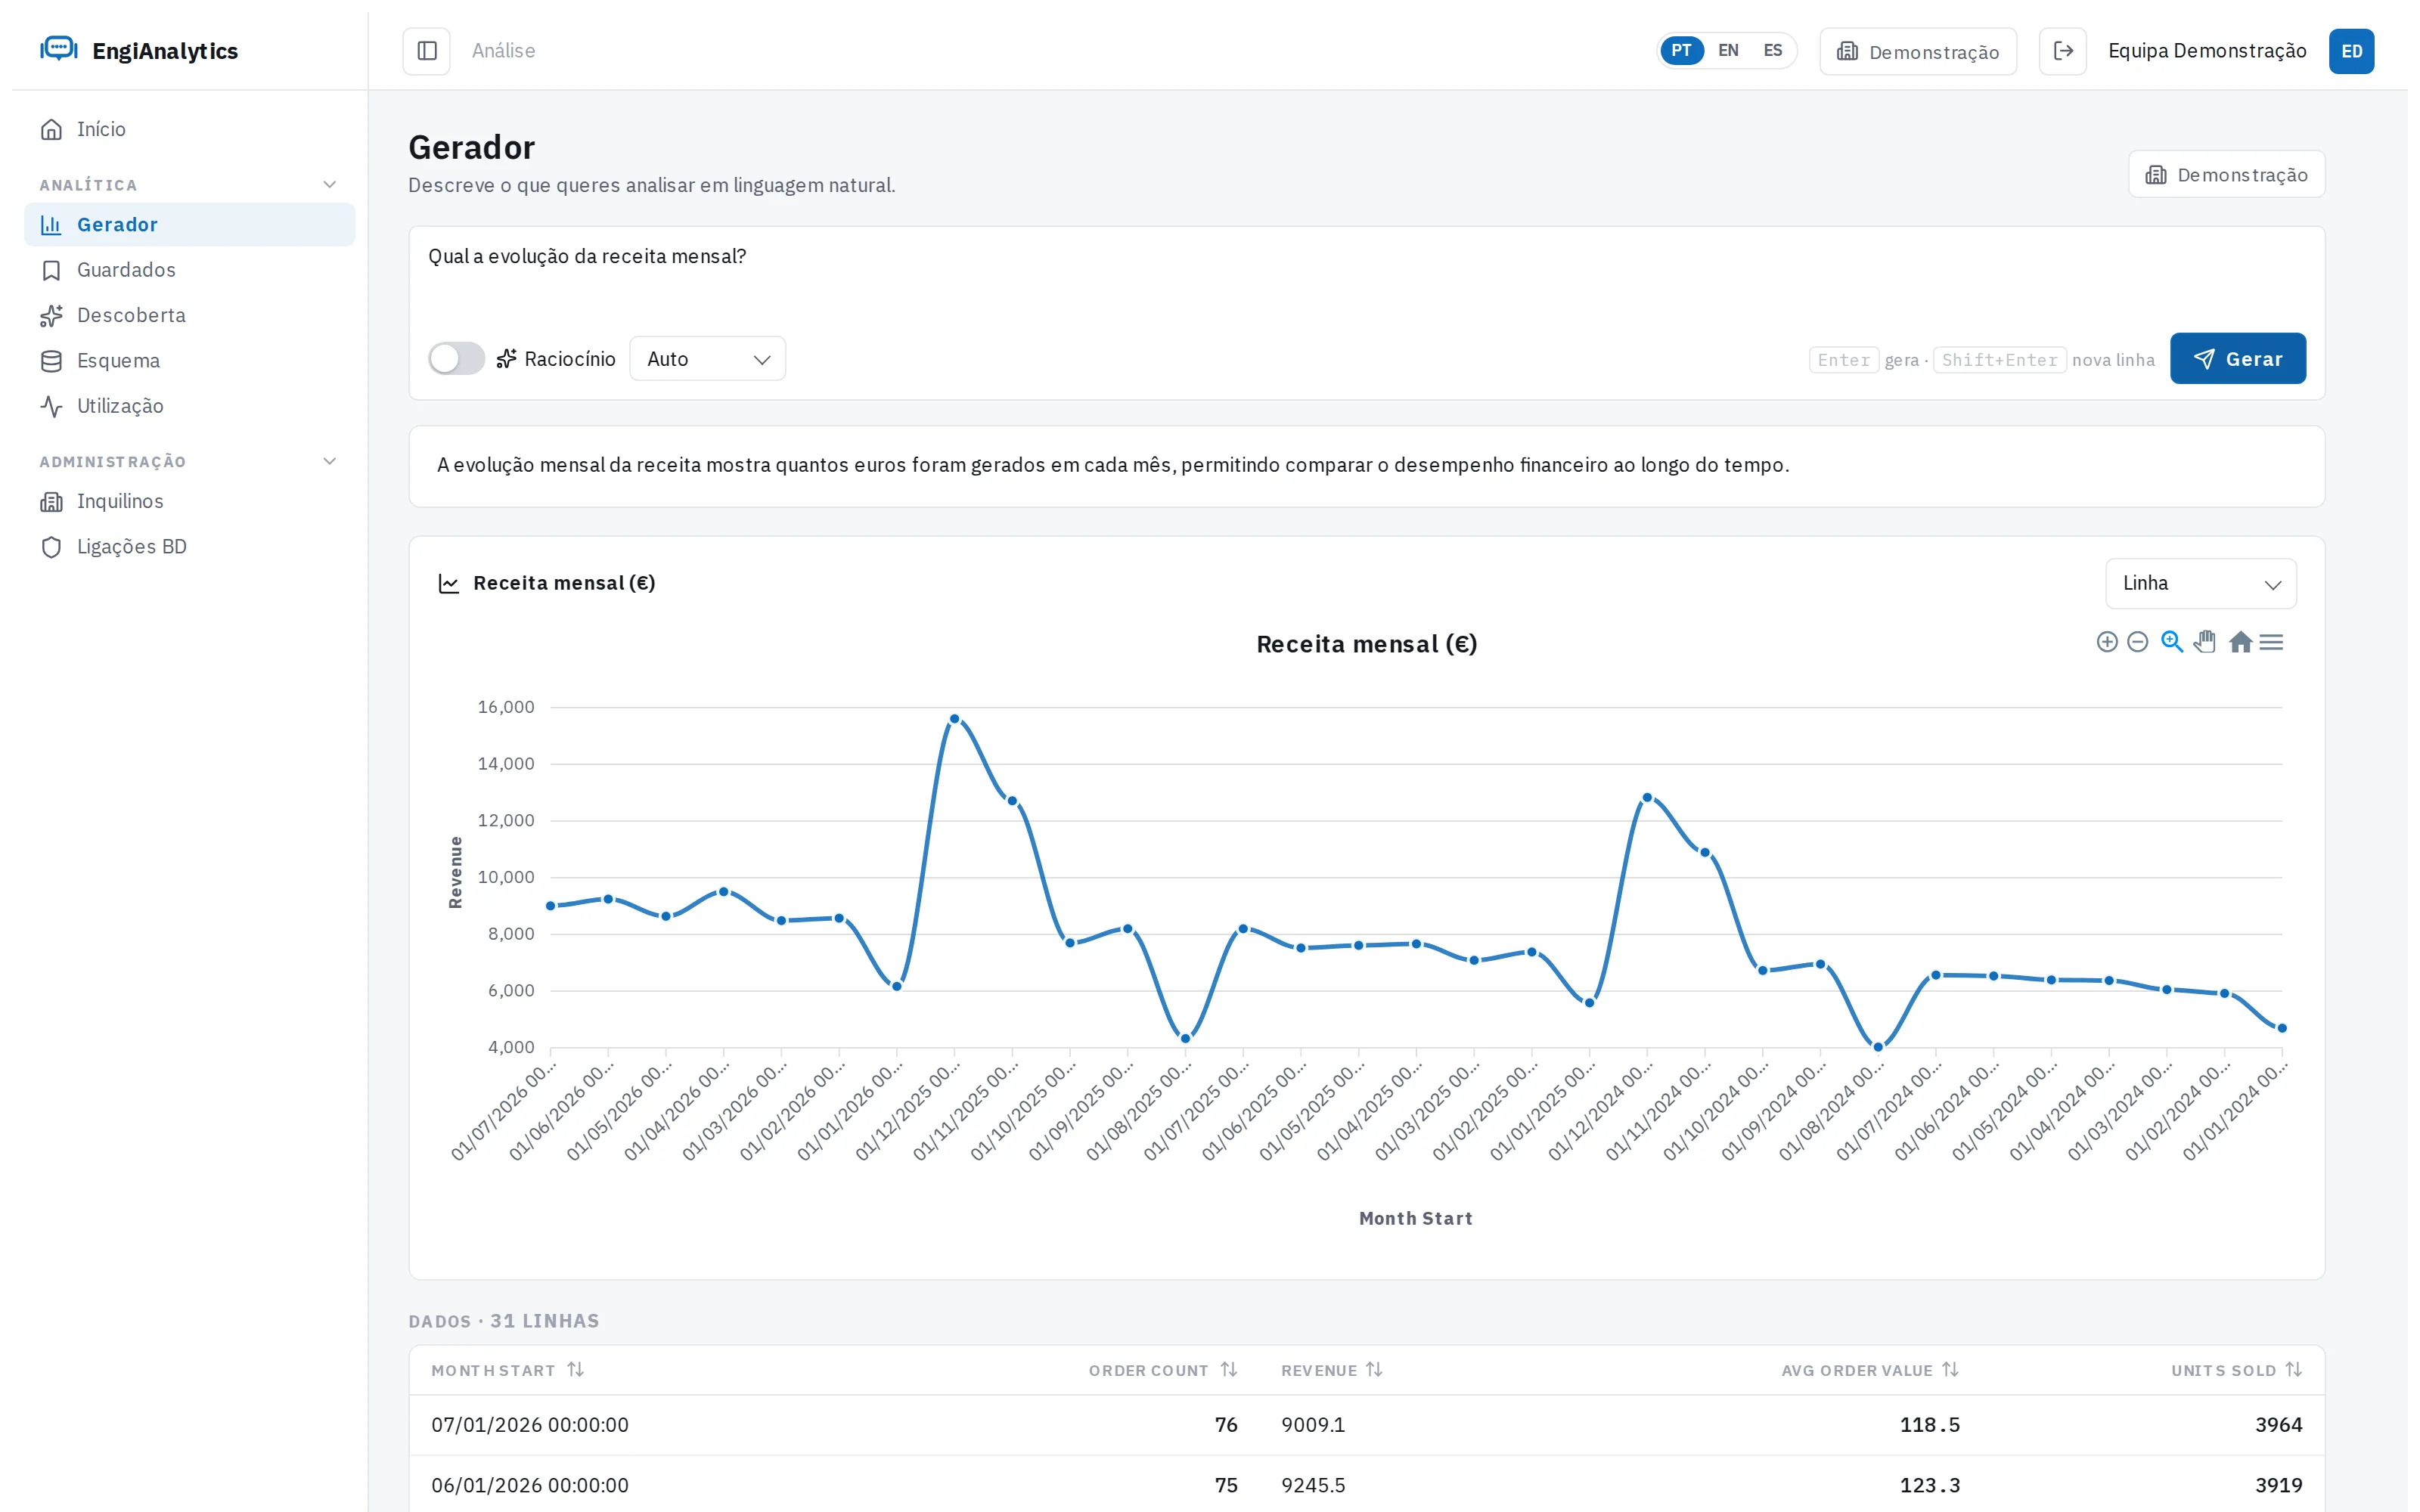Open the chart hamburger menu
2420x1512 pixels.
(x=2271, y=642)
